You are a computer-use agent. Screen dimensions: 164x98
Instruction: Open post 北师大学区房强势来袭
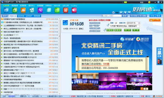19,86
